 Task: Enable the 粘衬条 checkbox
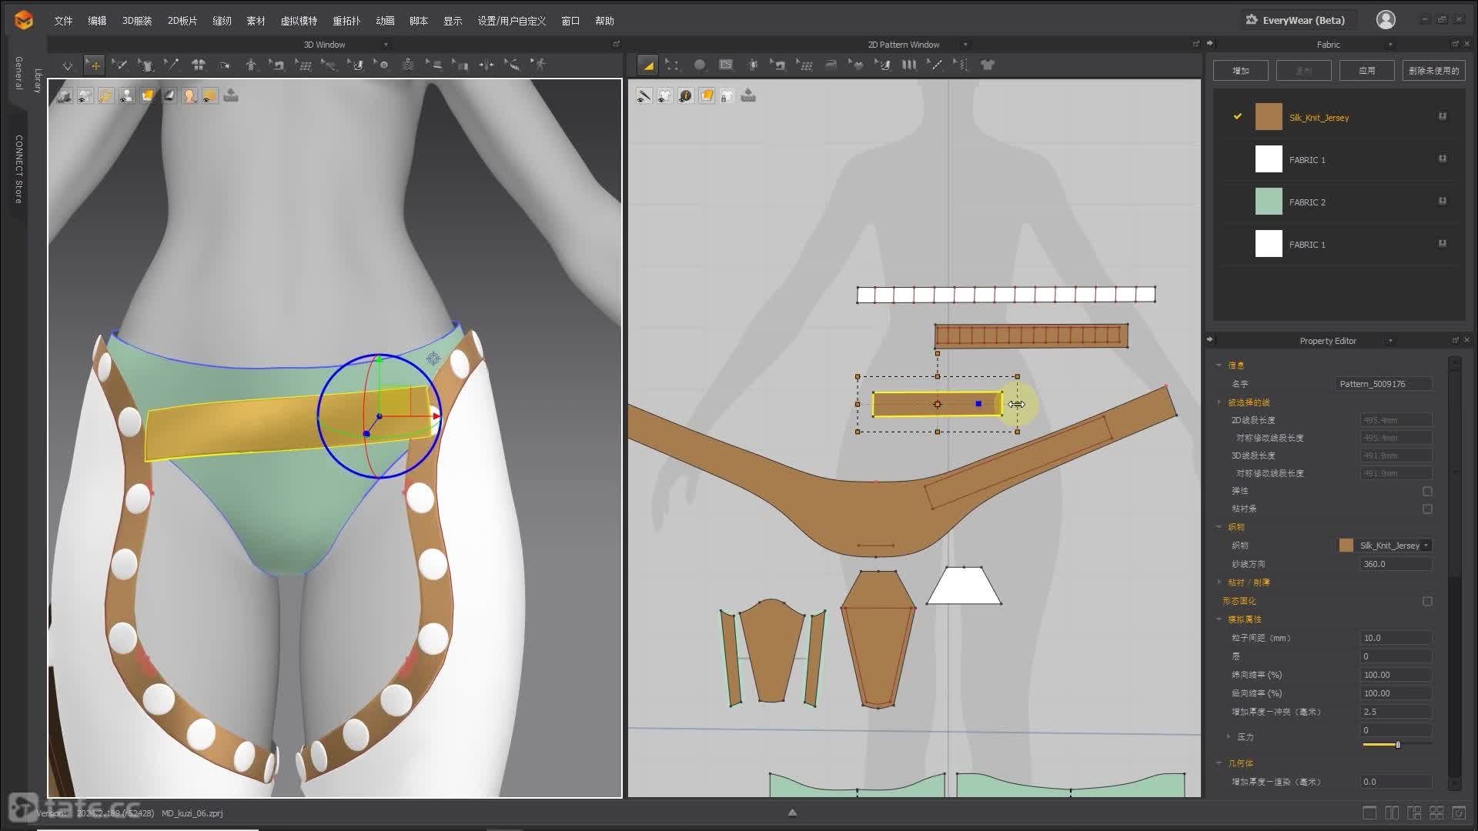(1427, 509)
